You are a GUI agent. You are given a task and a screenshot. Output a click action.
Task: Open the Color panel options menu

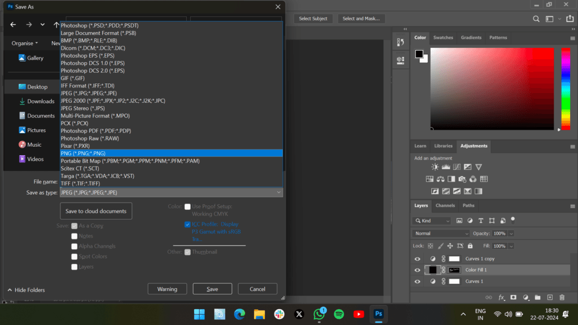pyautogui.click(x=572, y=38)
